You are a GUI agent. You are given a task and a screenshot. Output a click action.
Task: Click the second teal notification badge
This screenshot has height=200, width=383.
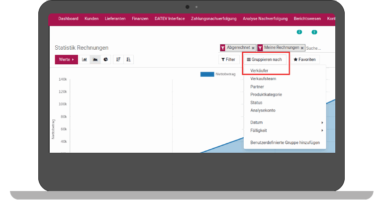(x=314, y=32)
